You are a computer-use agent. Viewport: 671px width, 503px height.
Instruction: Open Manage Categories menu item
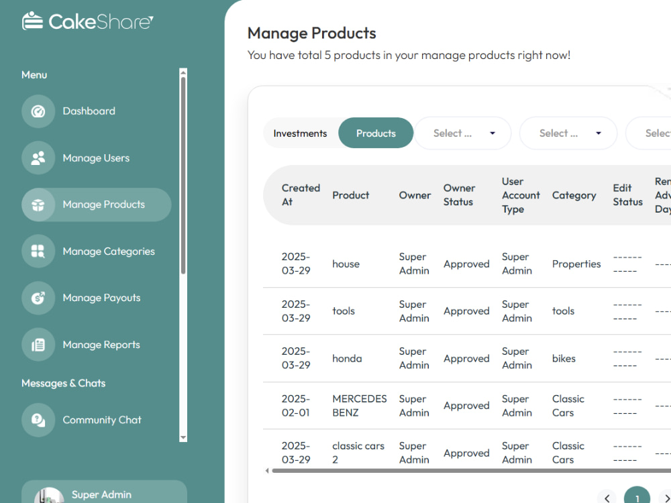click(x=96, y=251)
